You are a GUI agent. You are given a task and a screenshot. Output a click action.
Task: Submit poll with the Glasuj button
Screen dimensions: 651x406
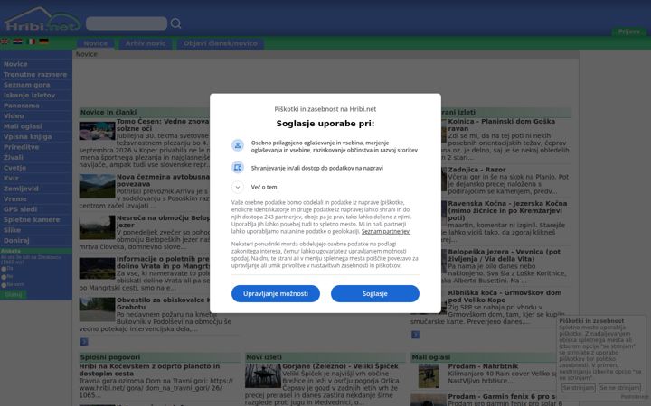pos(14,294)
